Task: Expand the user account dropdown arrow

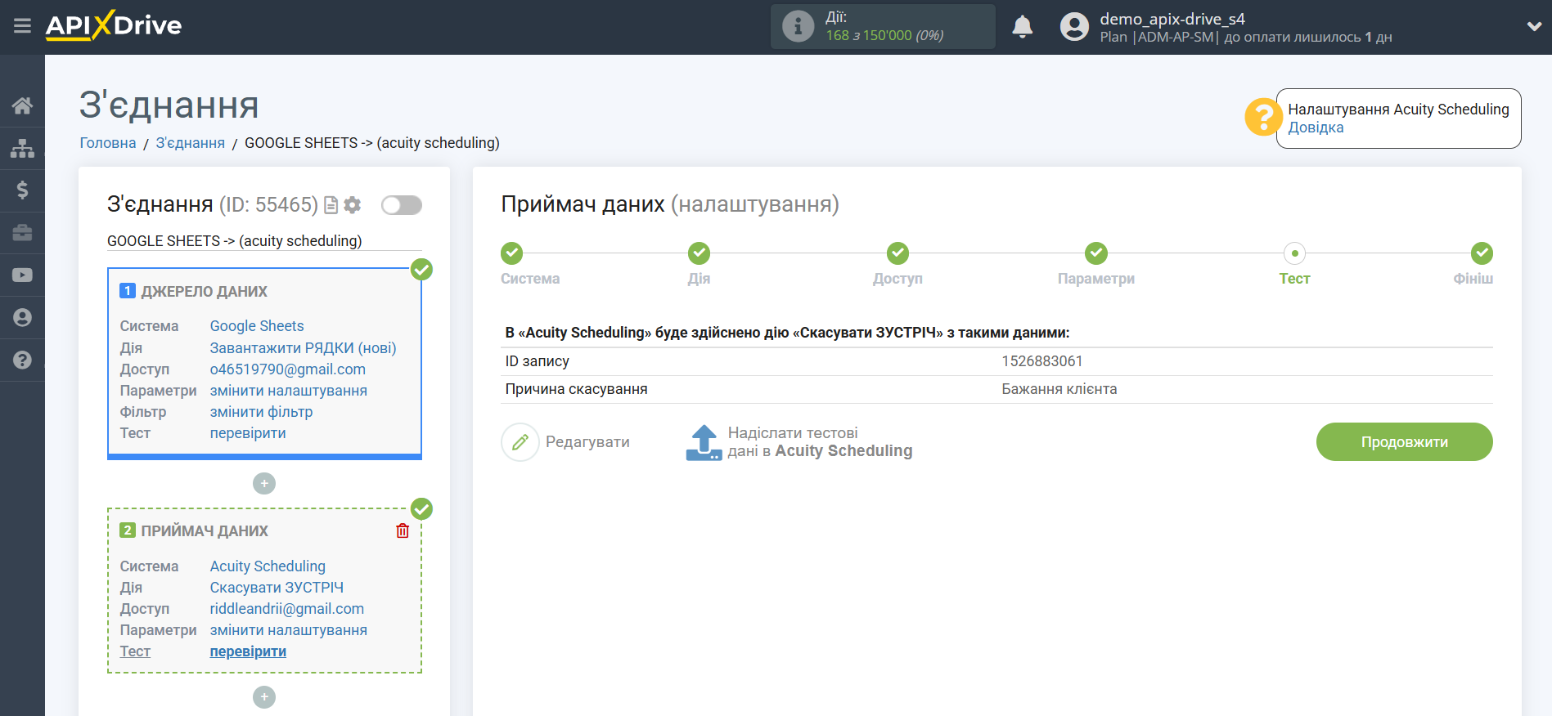Action: click(x=1533, y=26)
